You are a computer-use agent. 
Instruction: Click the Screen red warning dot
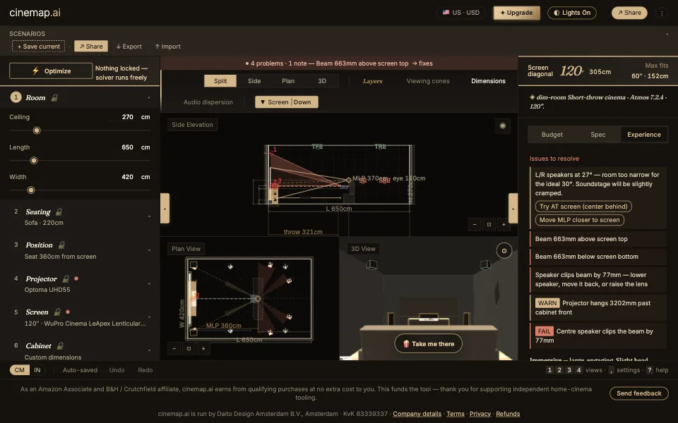(68, 312)
